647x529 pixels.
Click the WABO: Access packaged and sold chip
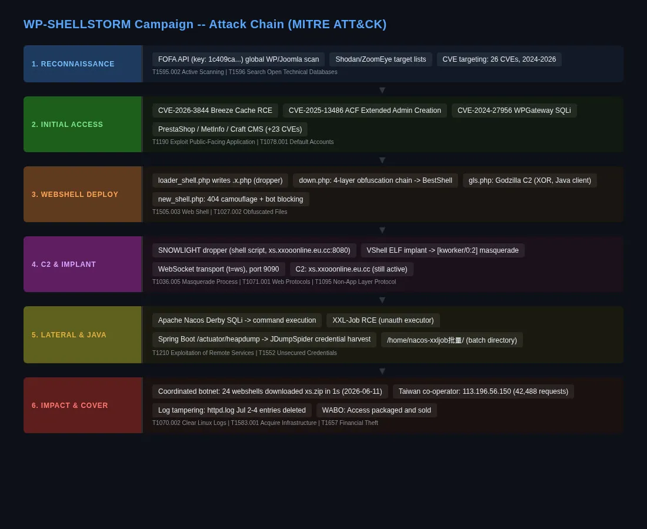tap(376, 410)
